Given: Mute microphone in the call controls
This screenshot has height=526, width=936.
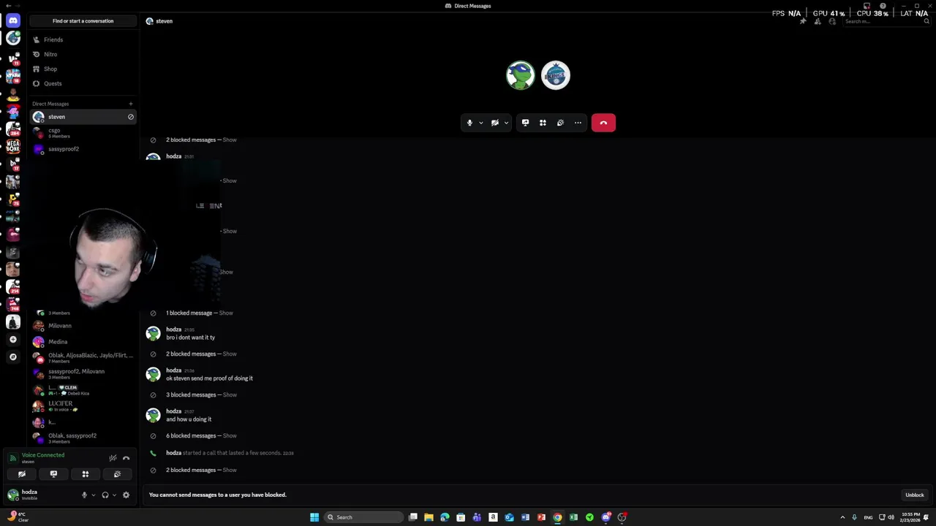Looking at the screenshot, I should [x=469, y=123].
